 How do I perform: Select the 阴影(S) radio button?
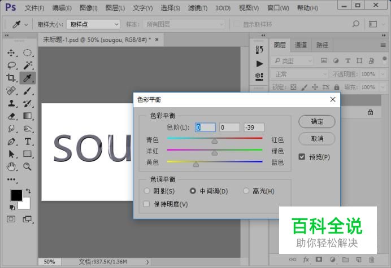point(147,191)
